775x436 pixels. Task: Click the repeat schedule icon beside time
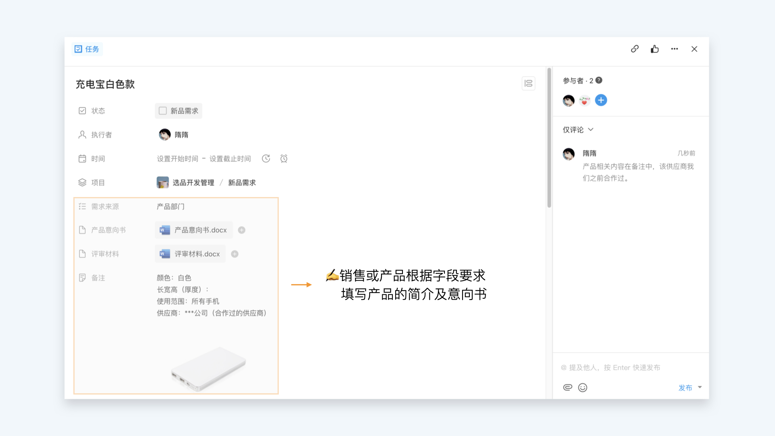[266, 159]
